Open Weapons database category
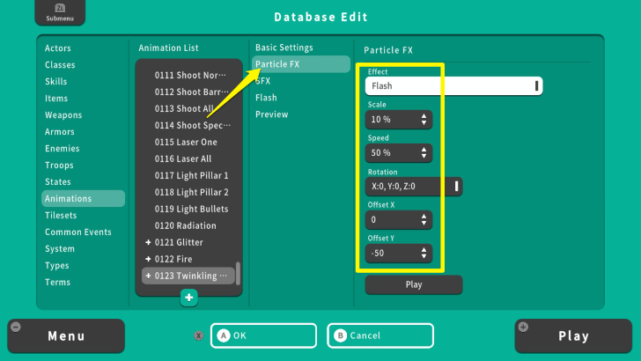Screen dimensions: 641x361 click(x=83, y=115)
